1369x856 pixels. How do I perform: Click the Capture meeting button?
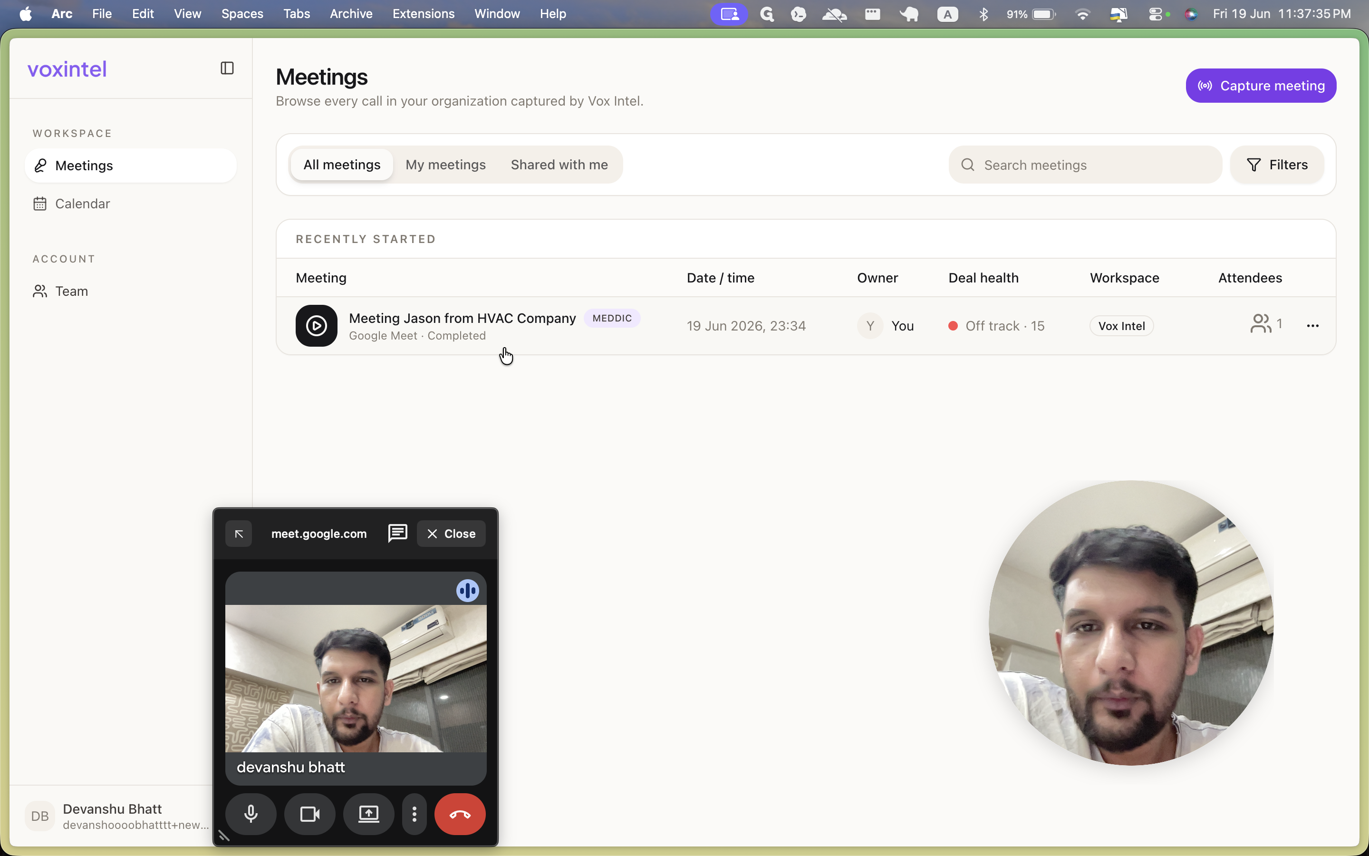pos(1261,86)
